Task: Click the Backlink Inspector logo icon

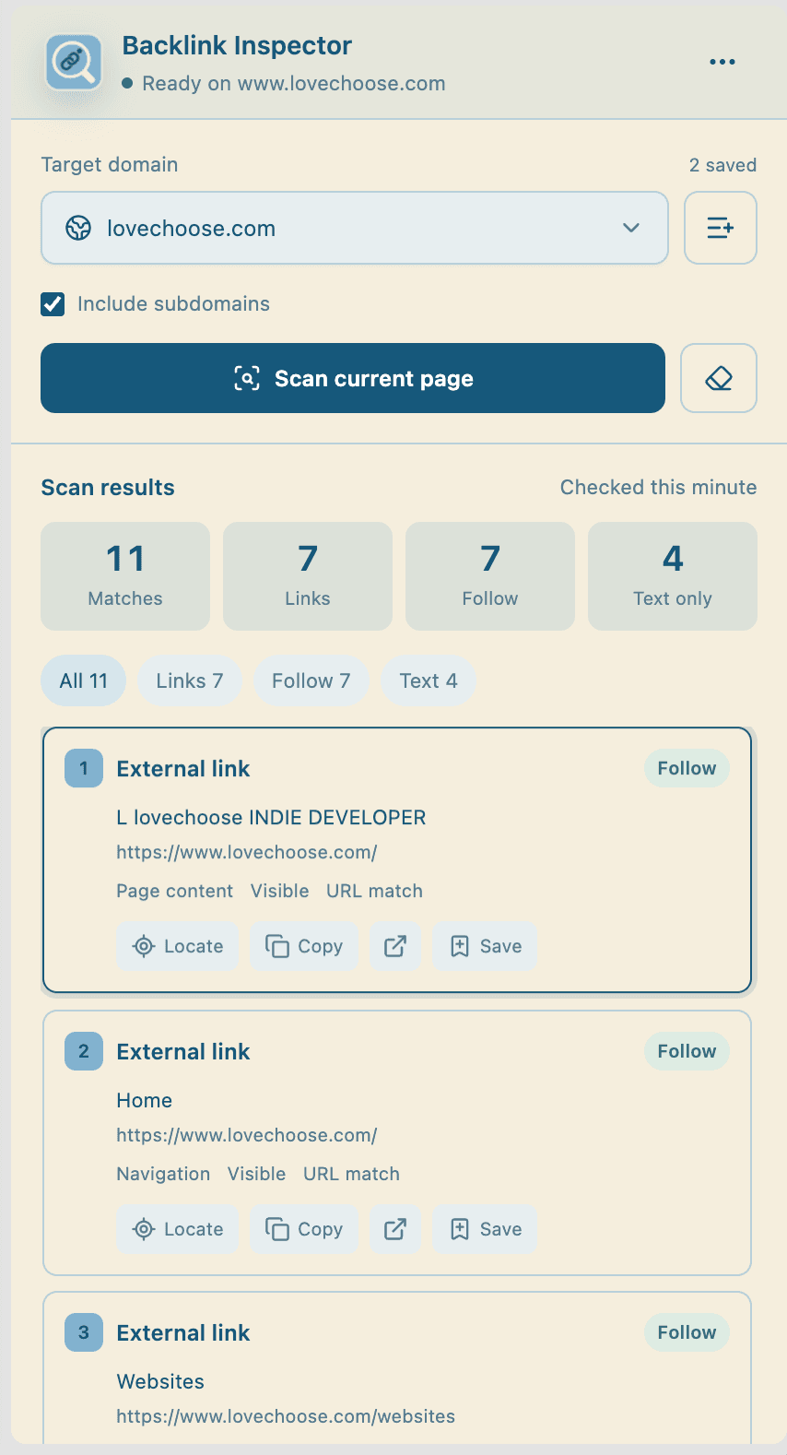Action: pyautogui.click(x=74, y=63)
